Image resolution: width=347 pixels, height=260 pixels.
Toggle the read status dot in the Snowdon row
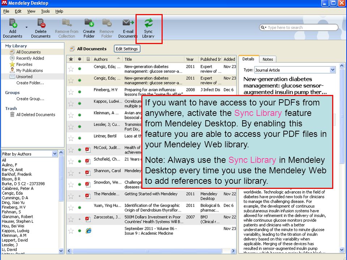[80, 184]
